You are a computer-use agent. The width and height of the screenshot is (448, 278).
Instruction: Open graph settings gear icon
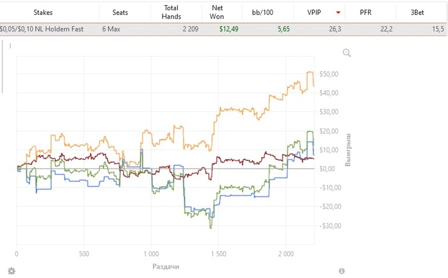click(x=11, y=271)
